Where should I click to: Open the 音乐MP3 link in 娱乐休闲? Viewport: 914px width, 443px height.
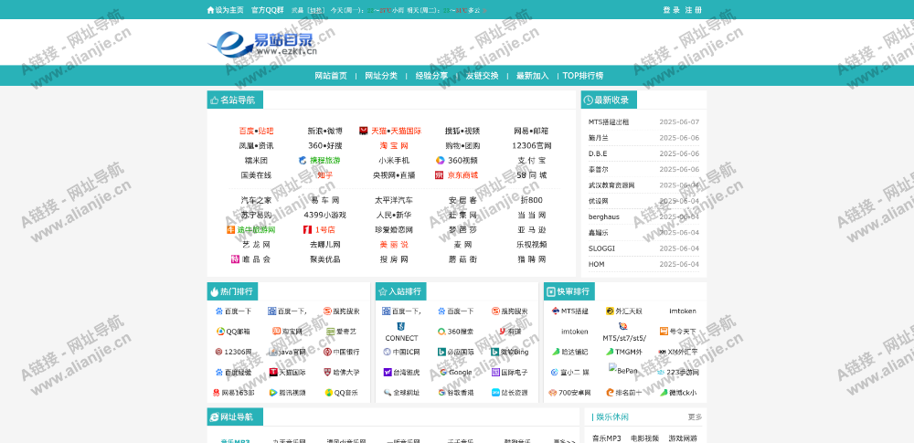607,438
